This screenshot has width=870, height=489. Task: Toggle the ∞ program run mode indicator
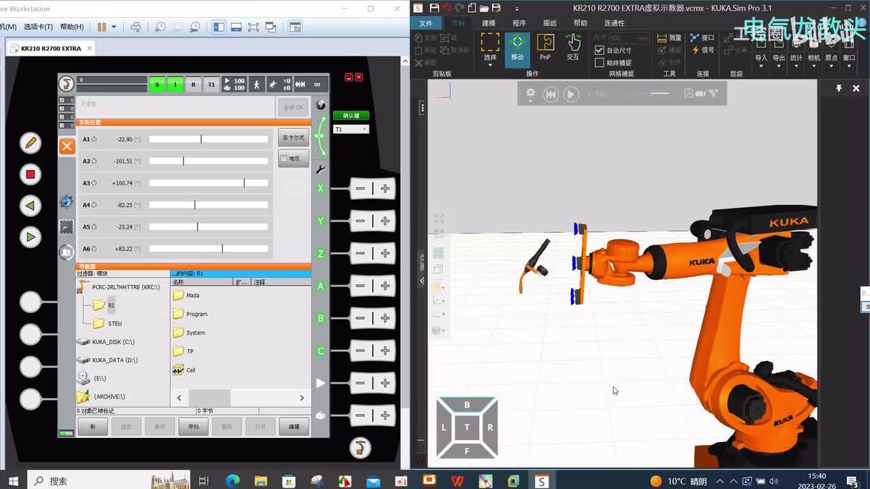[x=317, y=85]
